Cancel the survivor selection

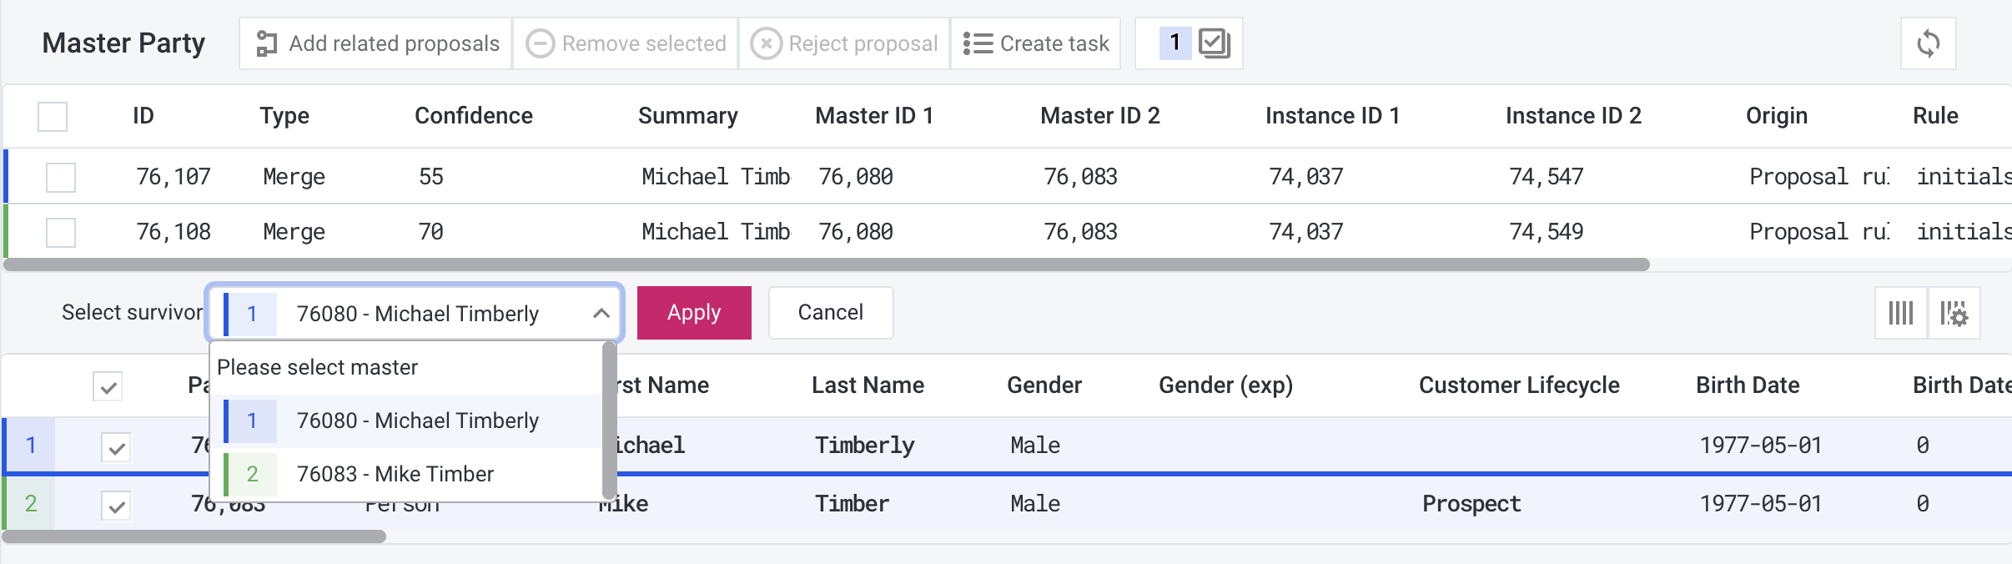coord(830,313)
